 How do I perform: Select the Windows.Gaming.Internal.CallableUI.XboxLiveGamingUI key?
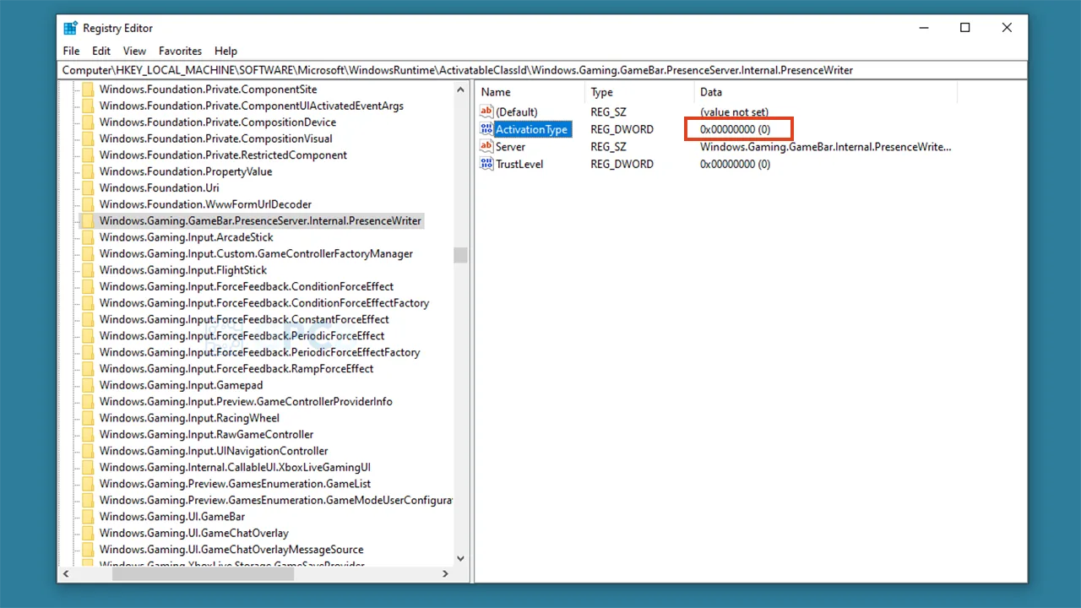(x=235, y=468)
